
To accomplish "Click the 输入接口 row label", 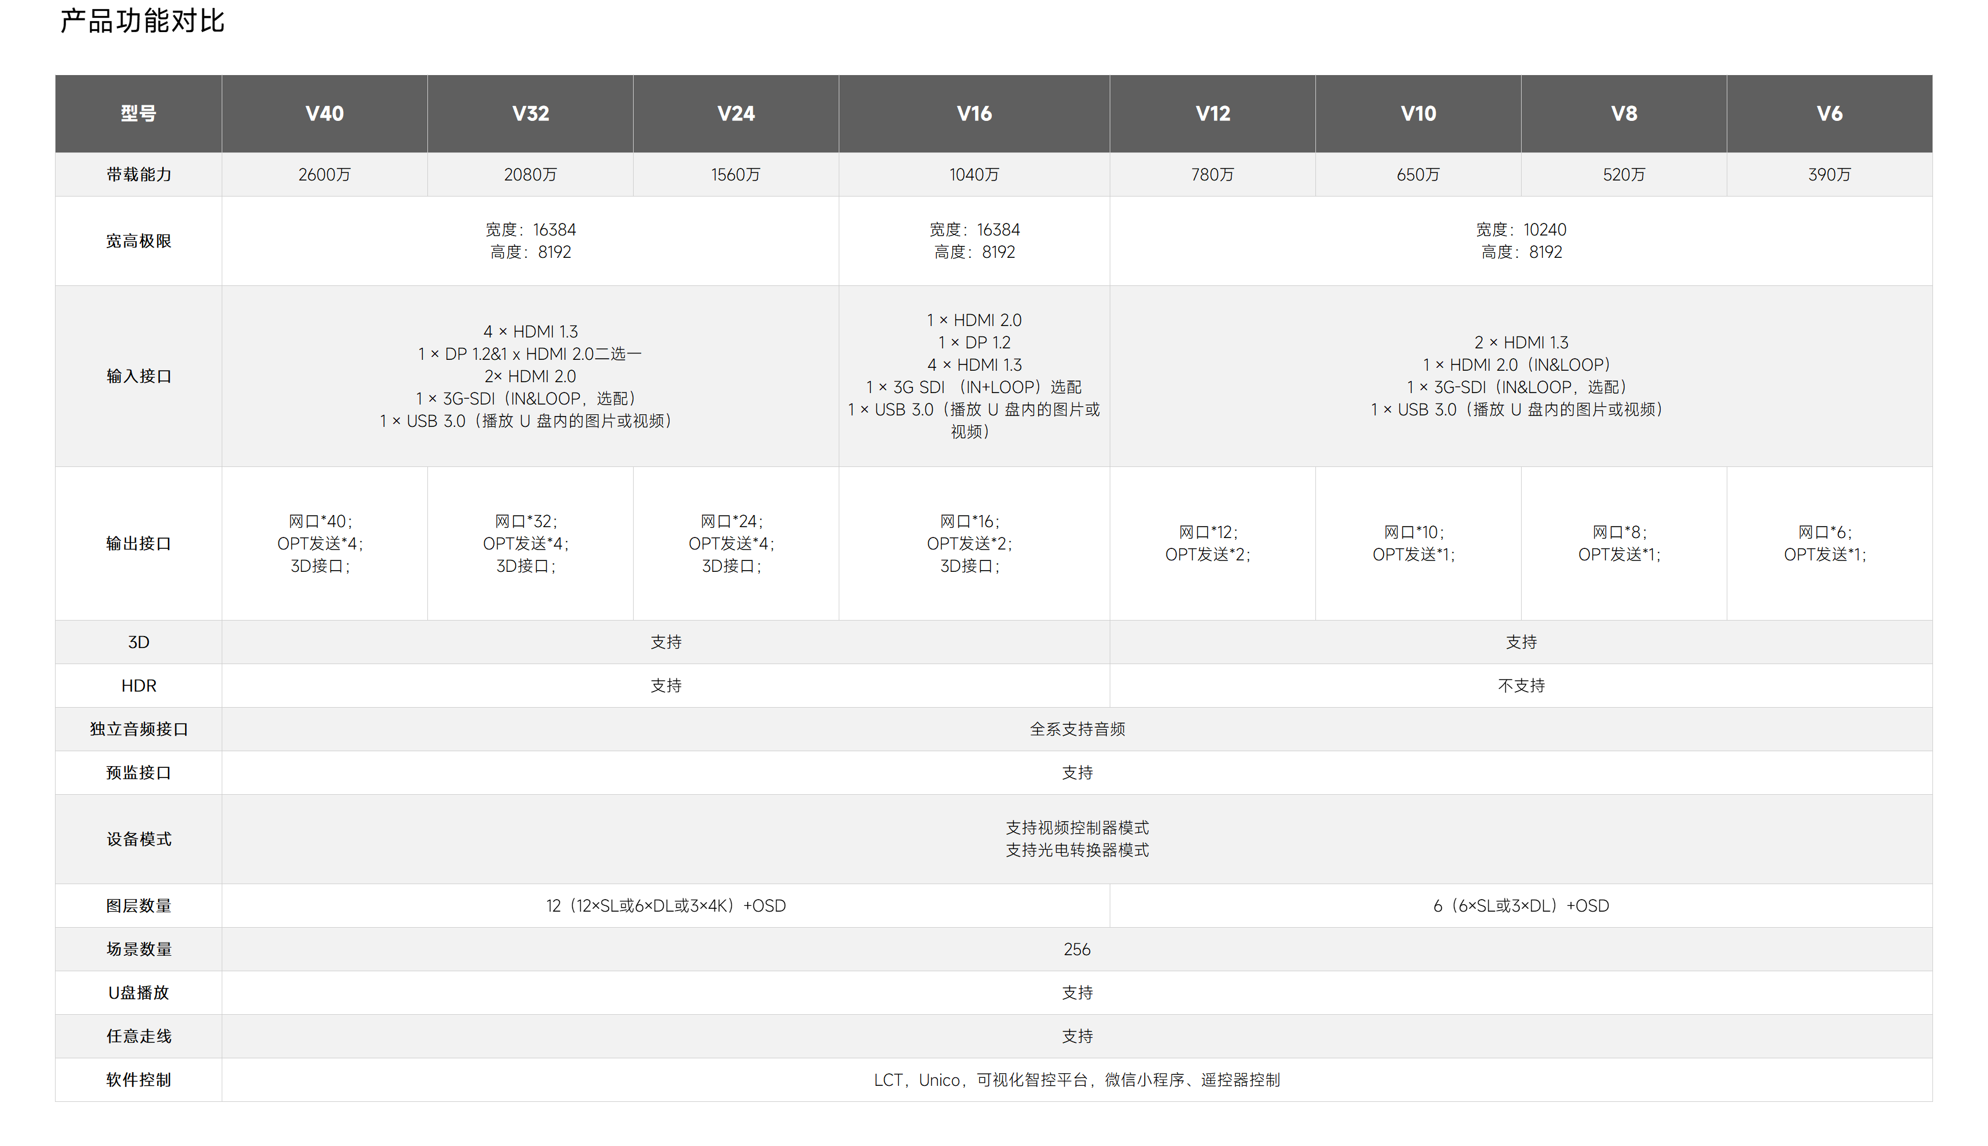I will (139, 376).
